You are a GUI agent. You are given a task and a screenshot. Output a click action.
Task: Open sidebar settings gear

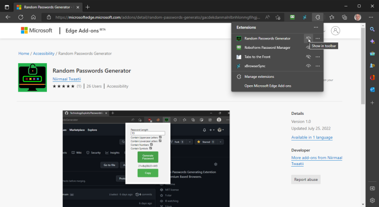(x=372, y=200)
